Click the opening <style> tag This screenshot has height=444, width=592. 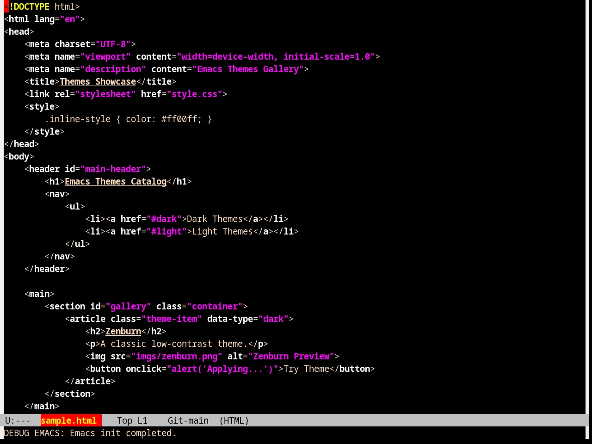coord(42,106)
